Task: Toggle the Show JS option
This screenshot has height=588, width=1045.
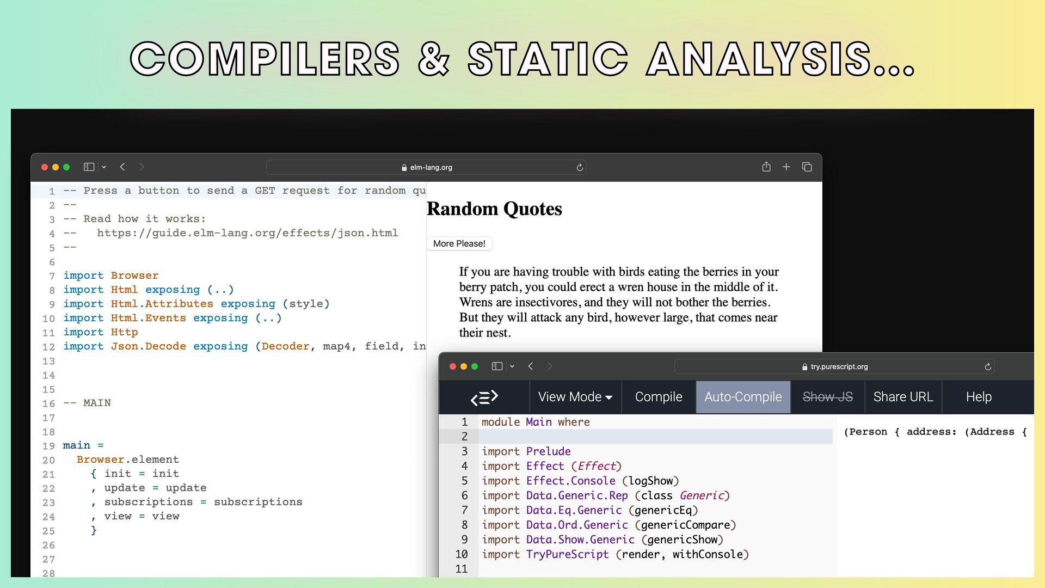Action: pos(827,397)
